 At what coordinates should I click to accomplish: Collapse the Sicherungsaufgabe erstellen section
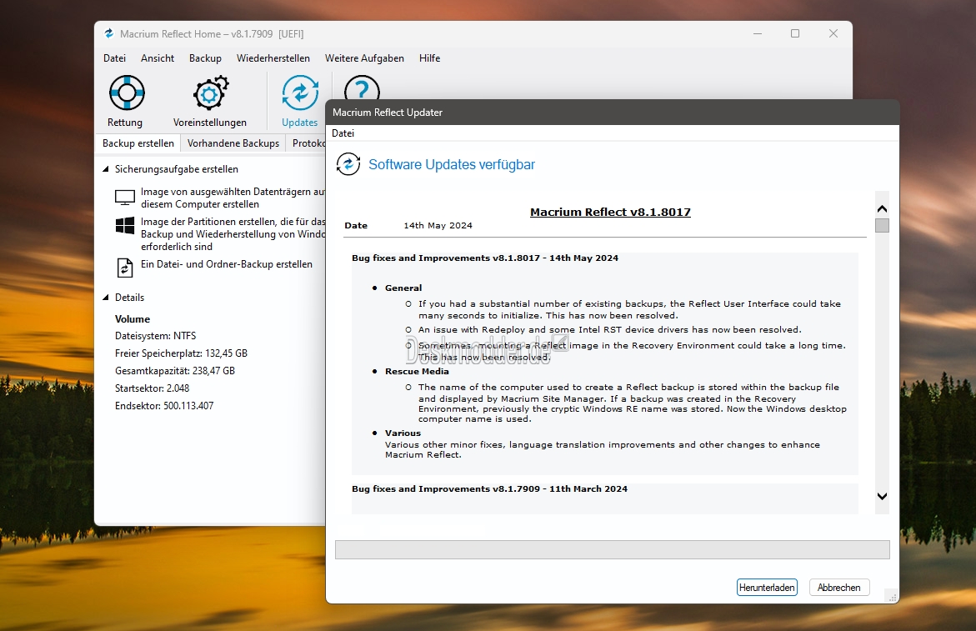(x=106, y=168)
